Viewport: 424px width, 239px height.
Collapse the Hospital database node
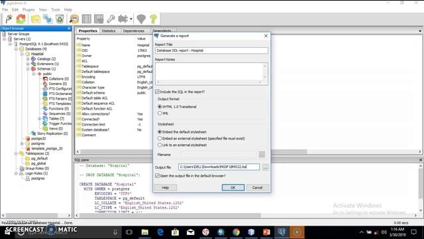coord(22,54)
